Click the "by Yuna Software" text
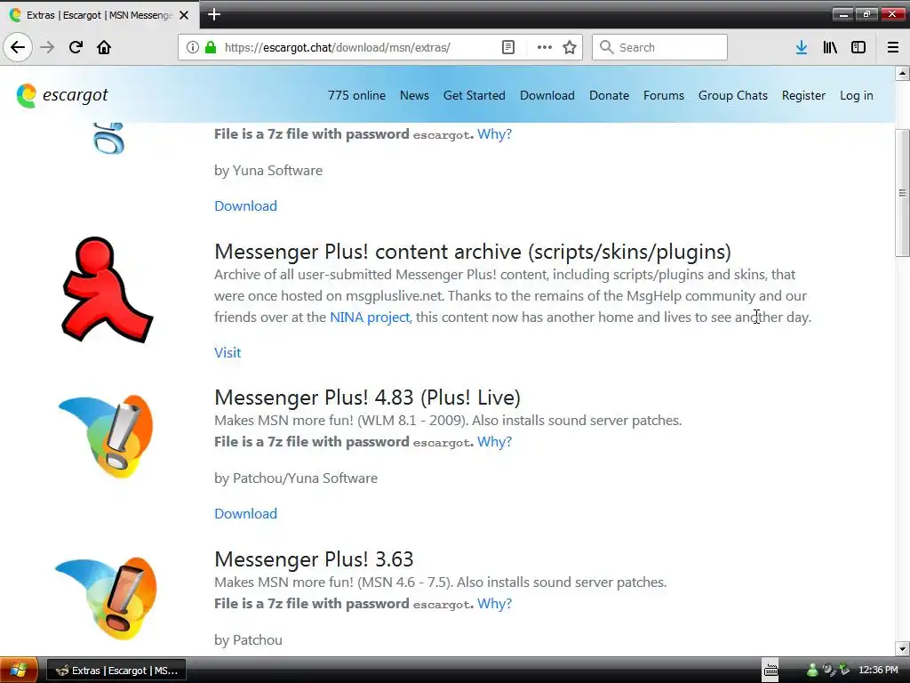Screen dimensions: 910x683 click(268, 171)
